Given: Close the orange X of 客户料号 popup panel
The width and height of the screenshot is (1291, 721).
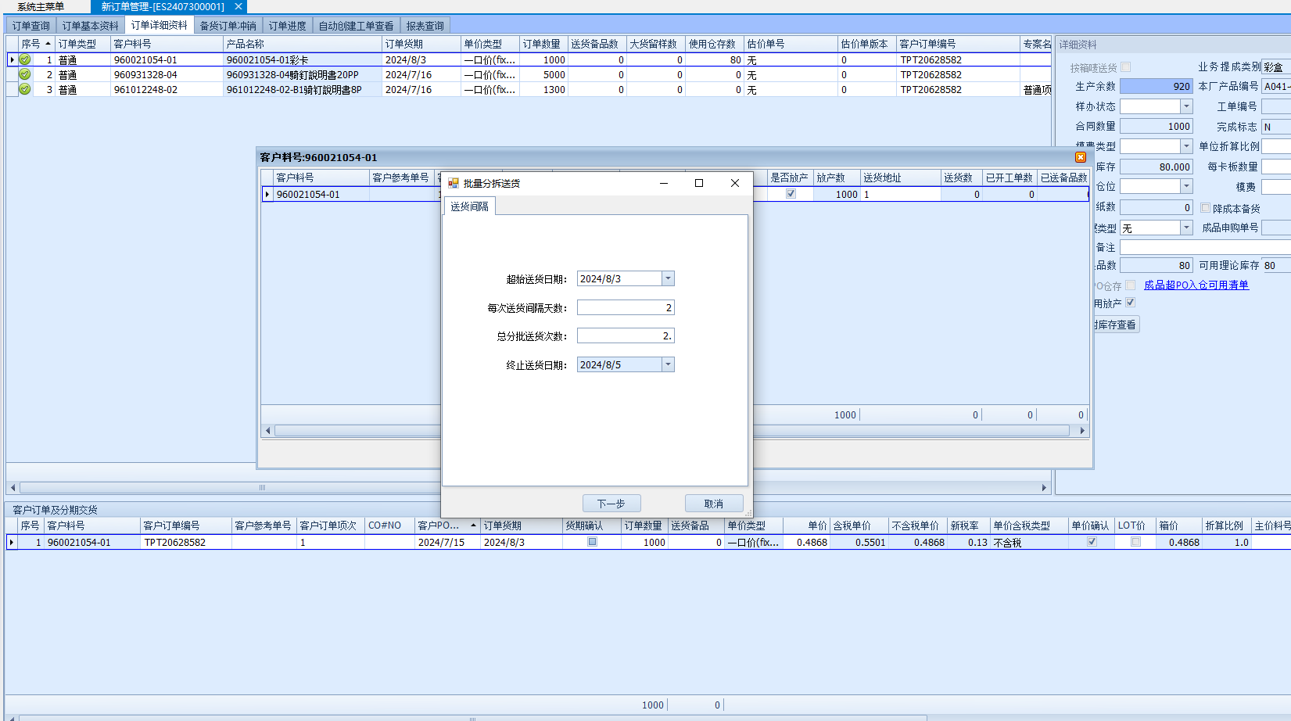Looking at the screenshot, I should click(x=1081, y=157).
